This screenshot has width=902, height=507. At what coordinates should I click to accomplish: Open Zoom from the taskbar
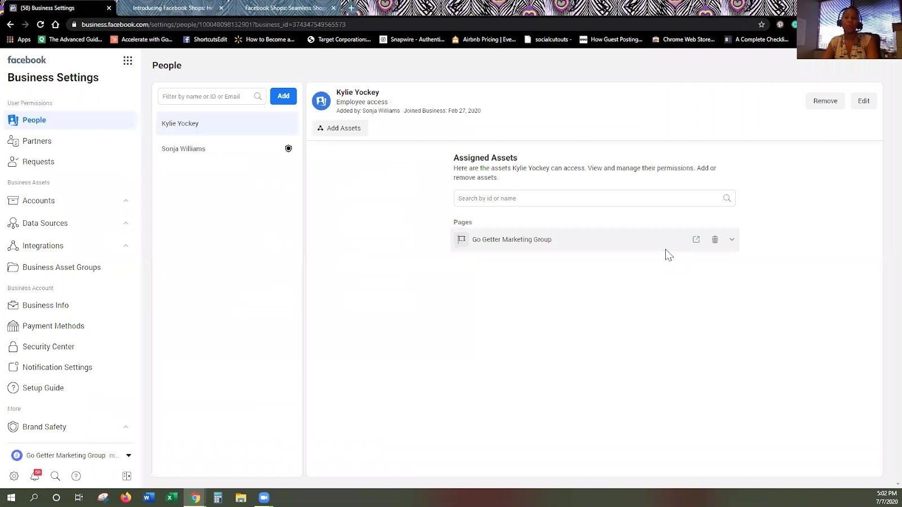tap(264, 497)
